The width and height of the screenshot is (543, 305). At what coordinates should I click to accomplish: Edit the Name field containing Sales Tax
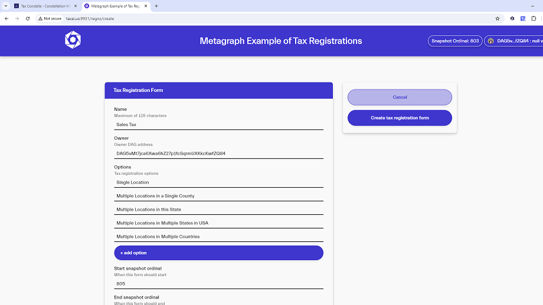[218, 125]
